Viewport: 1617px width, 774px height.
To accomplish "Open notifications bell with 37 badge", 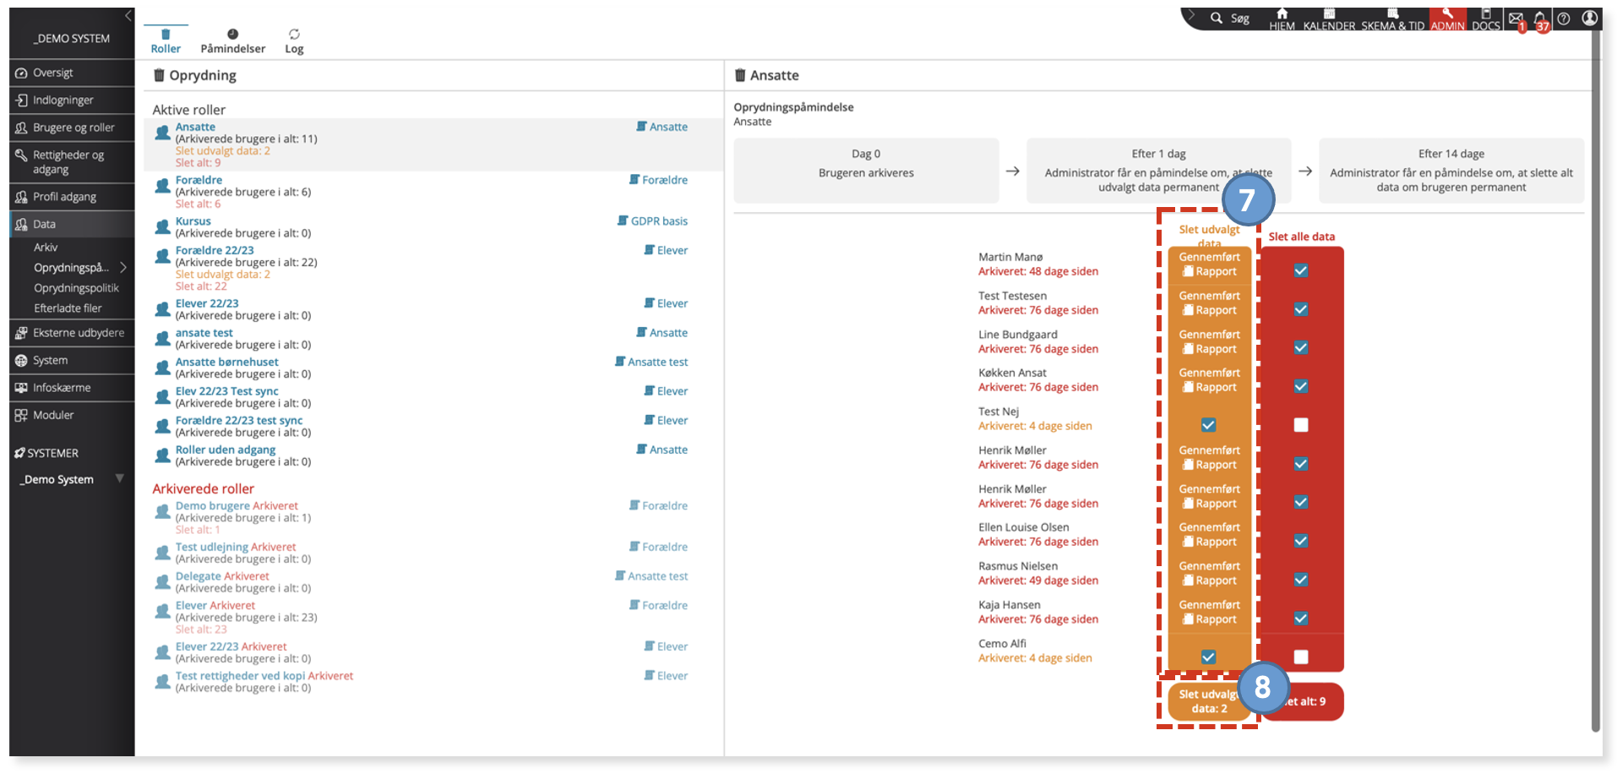I will tap(1539, 19).
